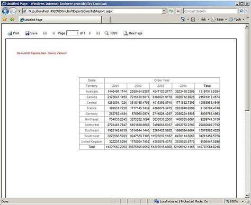
Task: Click the Northwest row label
Action: tap(92, 125)
